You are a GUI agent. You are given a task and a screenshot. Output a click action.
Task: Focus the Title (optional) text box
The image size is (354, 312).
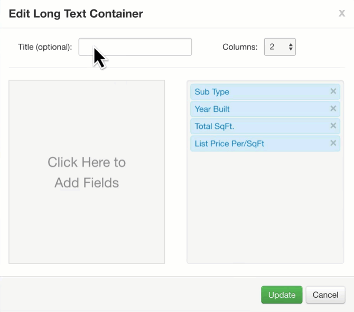coord(135,47)
